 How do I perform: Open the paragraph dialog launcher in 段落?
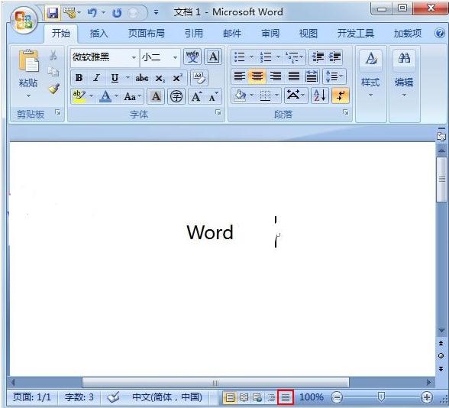(x=346, y=112)
